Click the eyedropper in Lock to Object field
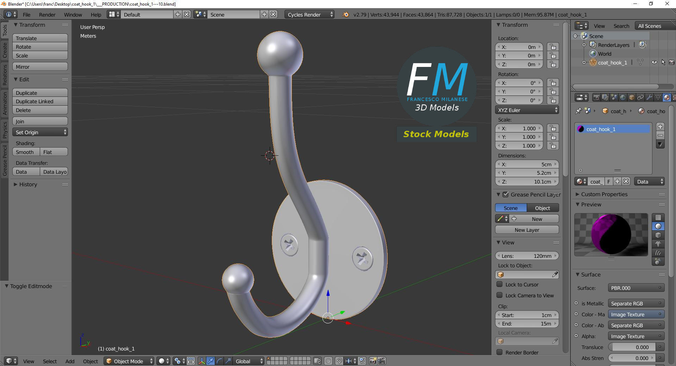The width and height of the screenshot is (676, 366). (x=555, y=274)
